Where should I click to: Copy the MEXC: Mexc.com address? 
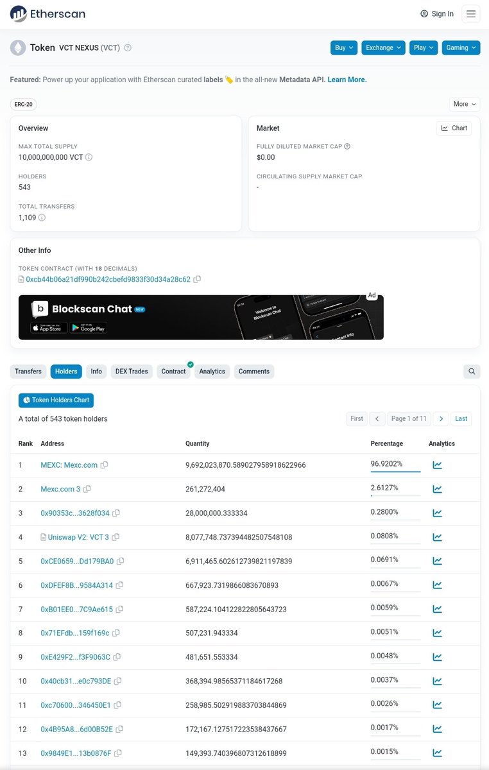coord(104,465)
